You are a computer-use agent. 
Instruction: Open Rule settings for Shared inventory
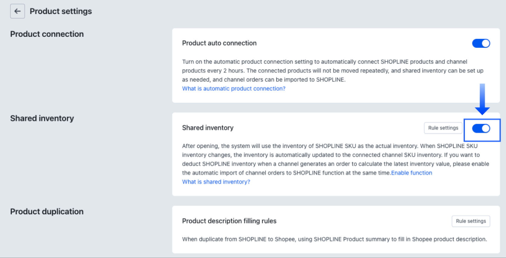pyautogui.click(x=443, y=128)
